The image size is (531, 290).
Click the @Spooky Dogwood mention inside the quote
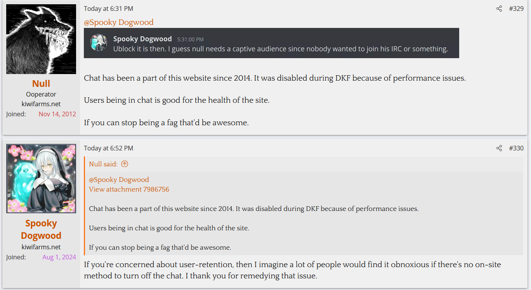[x=119, y=180]
